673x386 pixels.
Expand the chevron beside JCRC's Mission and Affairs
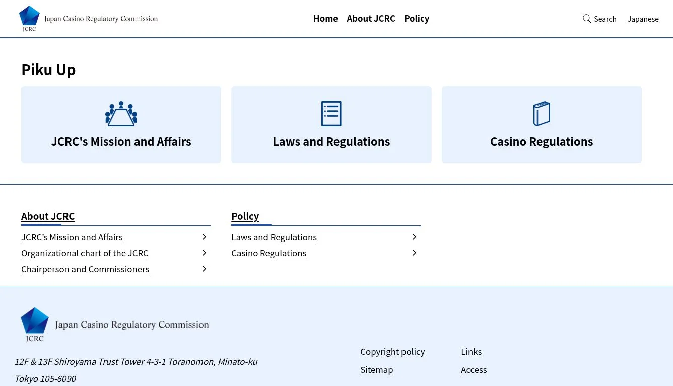(x=204, y=236)
